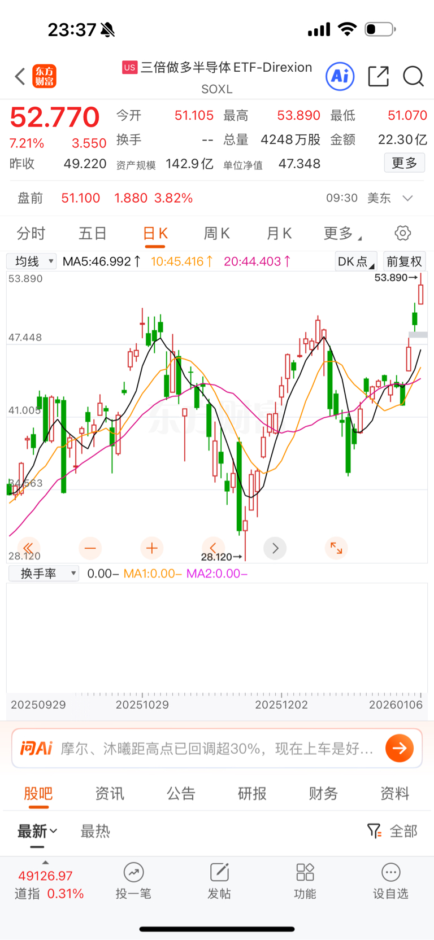This screenshot has width=434, height=940.
Task: Switch to the 周K tab
Action: click(216, 233)
